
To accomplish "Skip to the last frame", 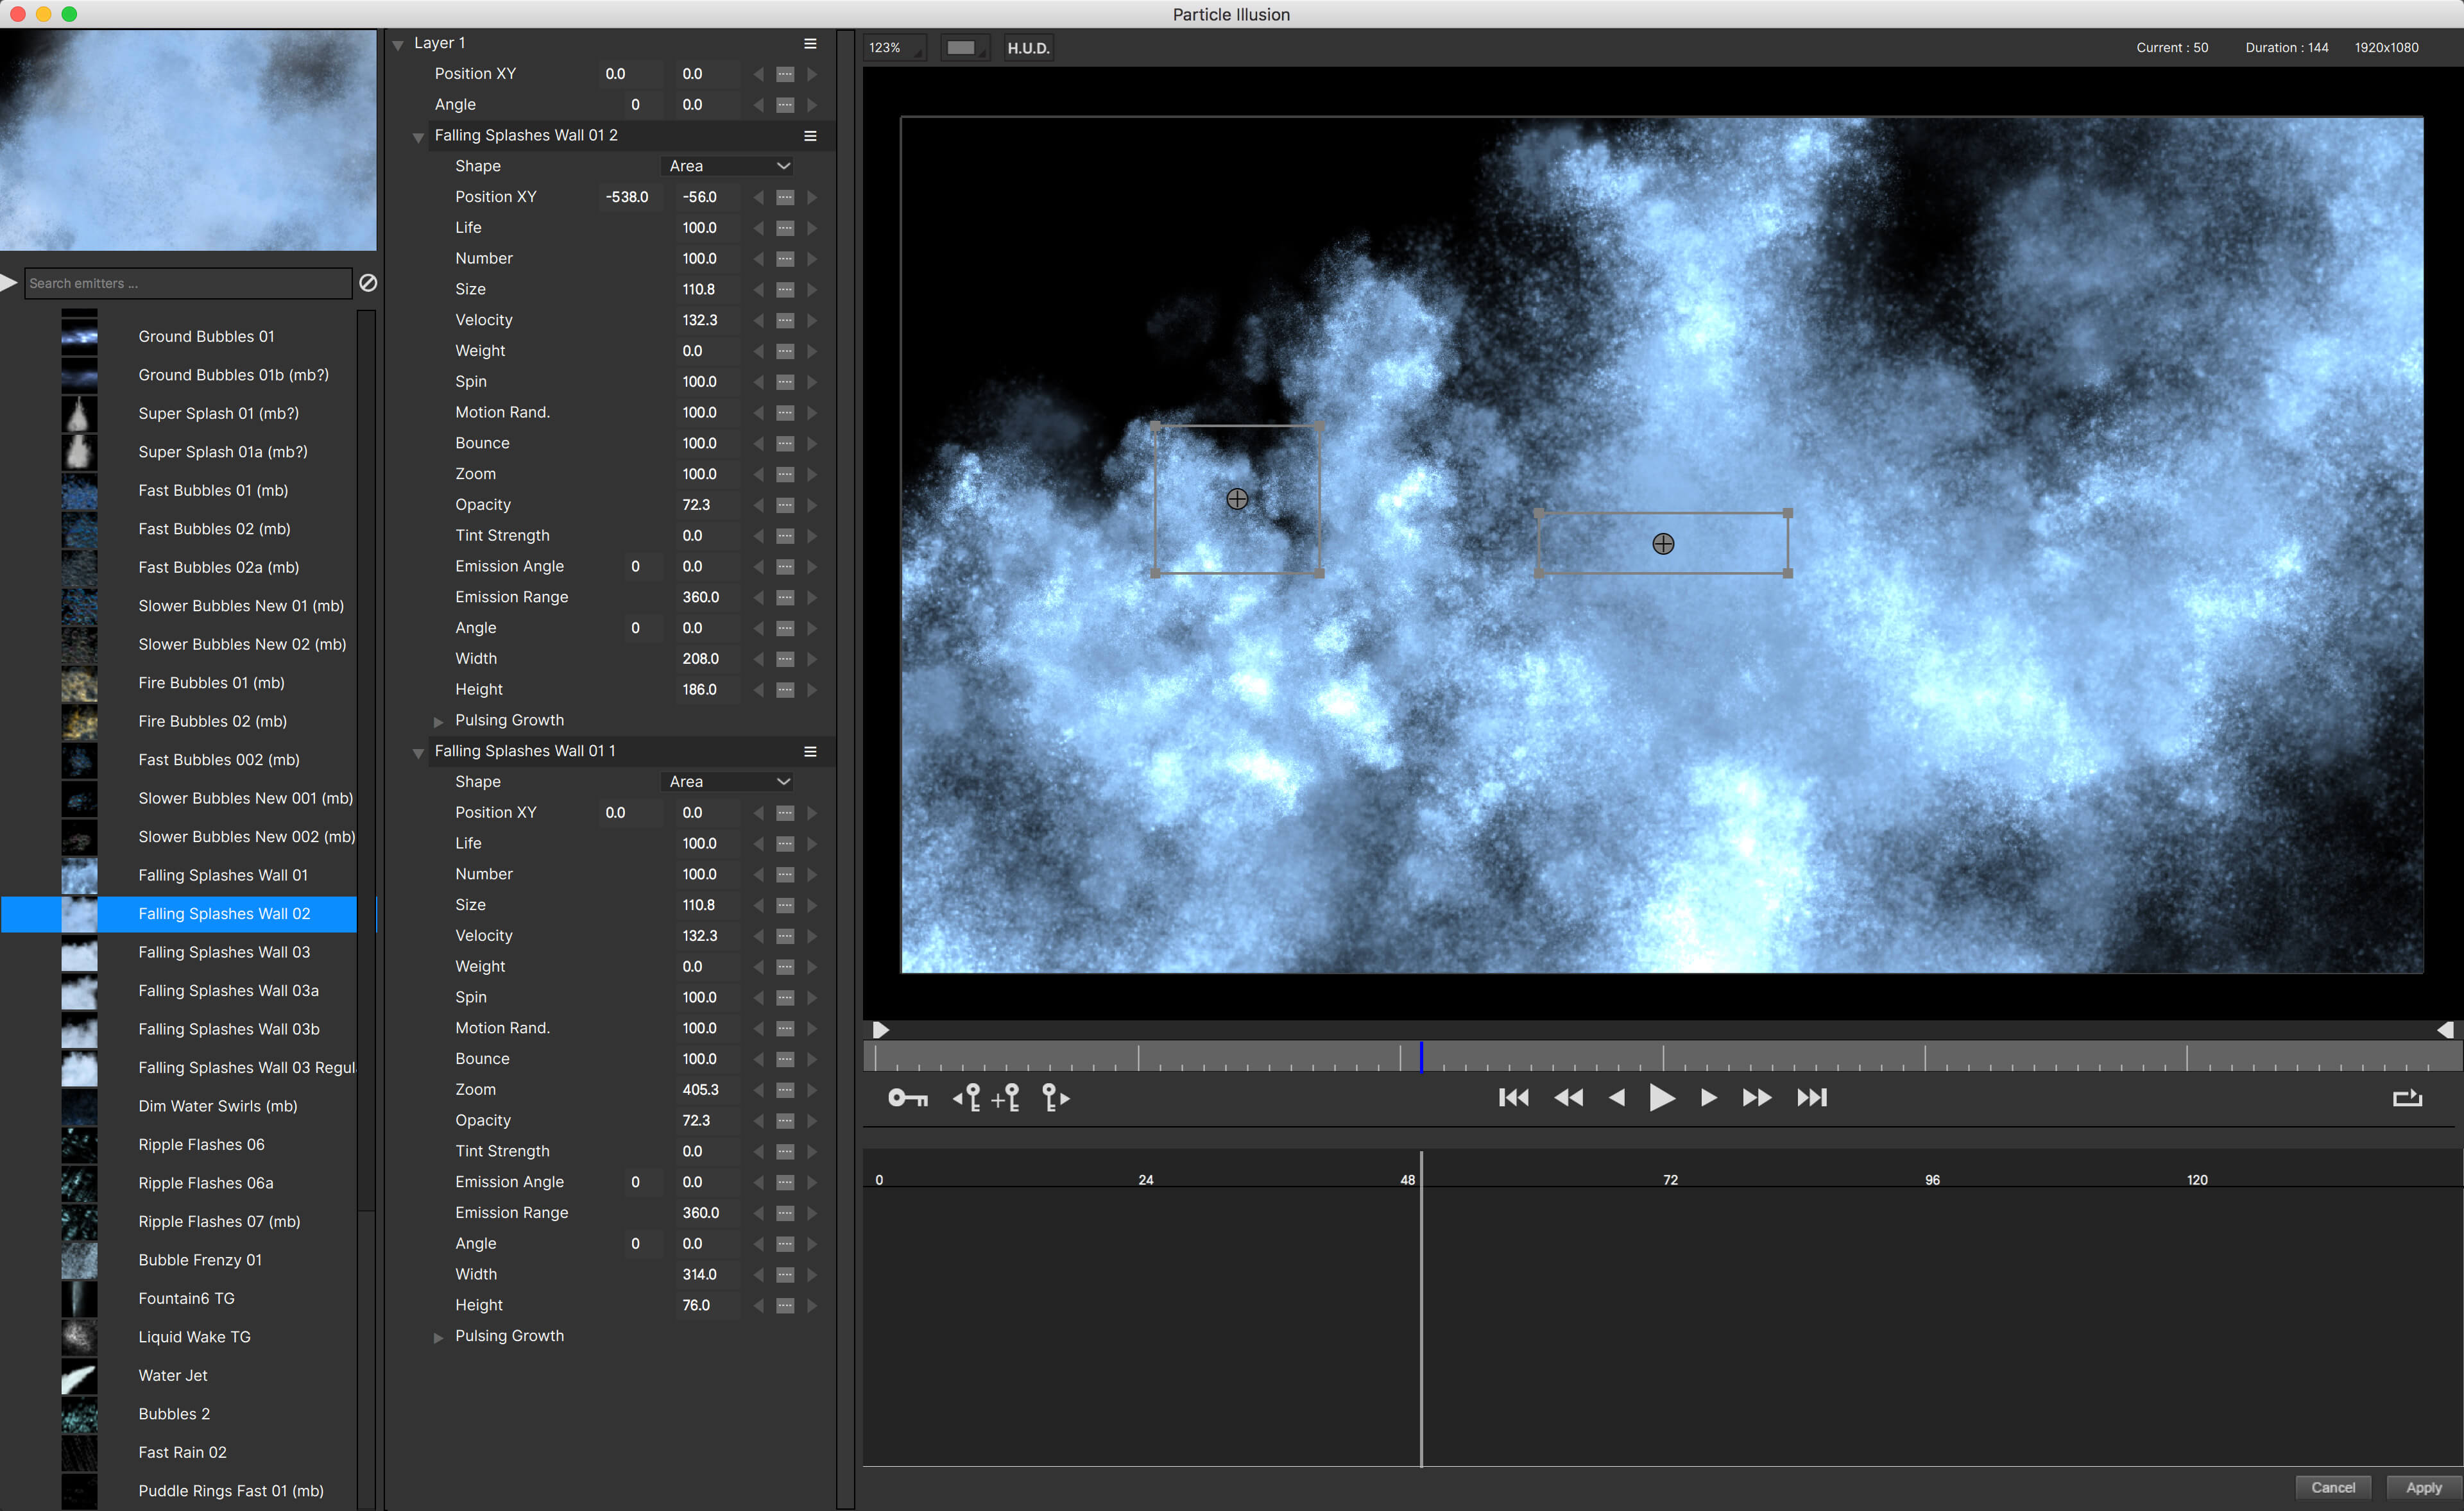I will (1811, 1097).
